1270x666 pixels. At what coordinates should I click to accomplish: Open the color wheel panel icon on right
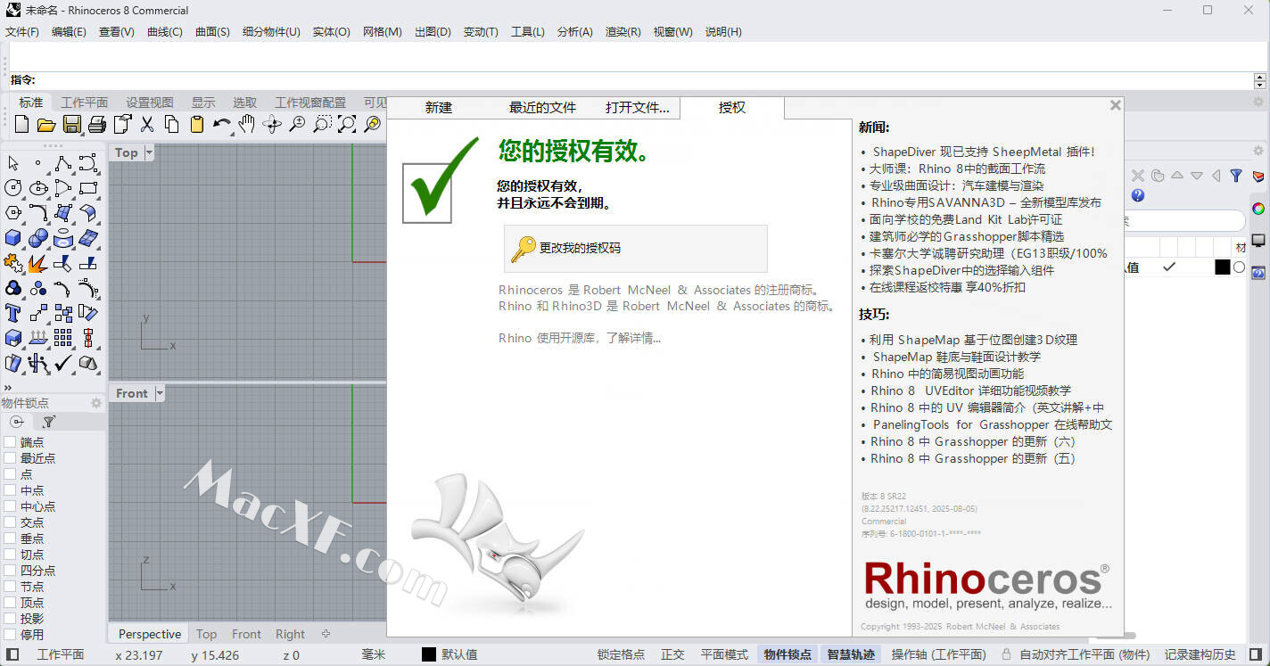[1258, 209]
